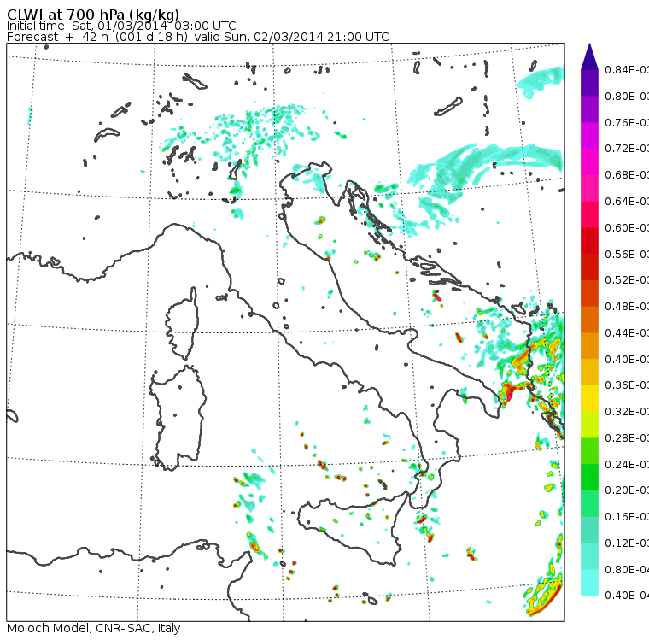Click the magenta colorbar segment between 0.72E-03 and 0.76E-03

click(x=589, y=136)
